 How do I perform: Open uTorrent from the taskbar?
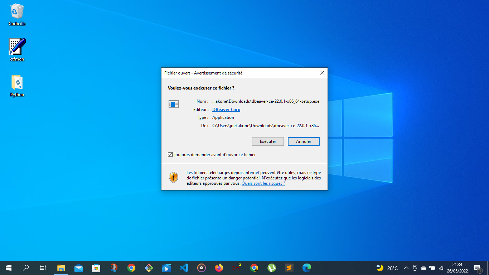click(x=272, y=268)
